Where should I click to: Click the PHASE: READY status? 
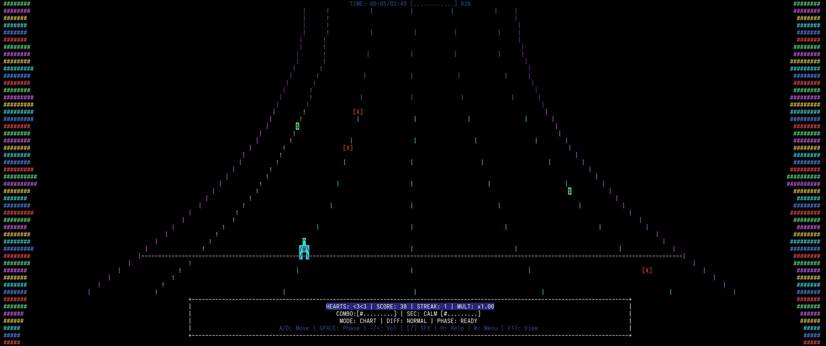(x=457, y=321)
